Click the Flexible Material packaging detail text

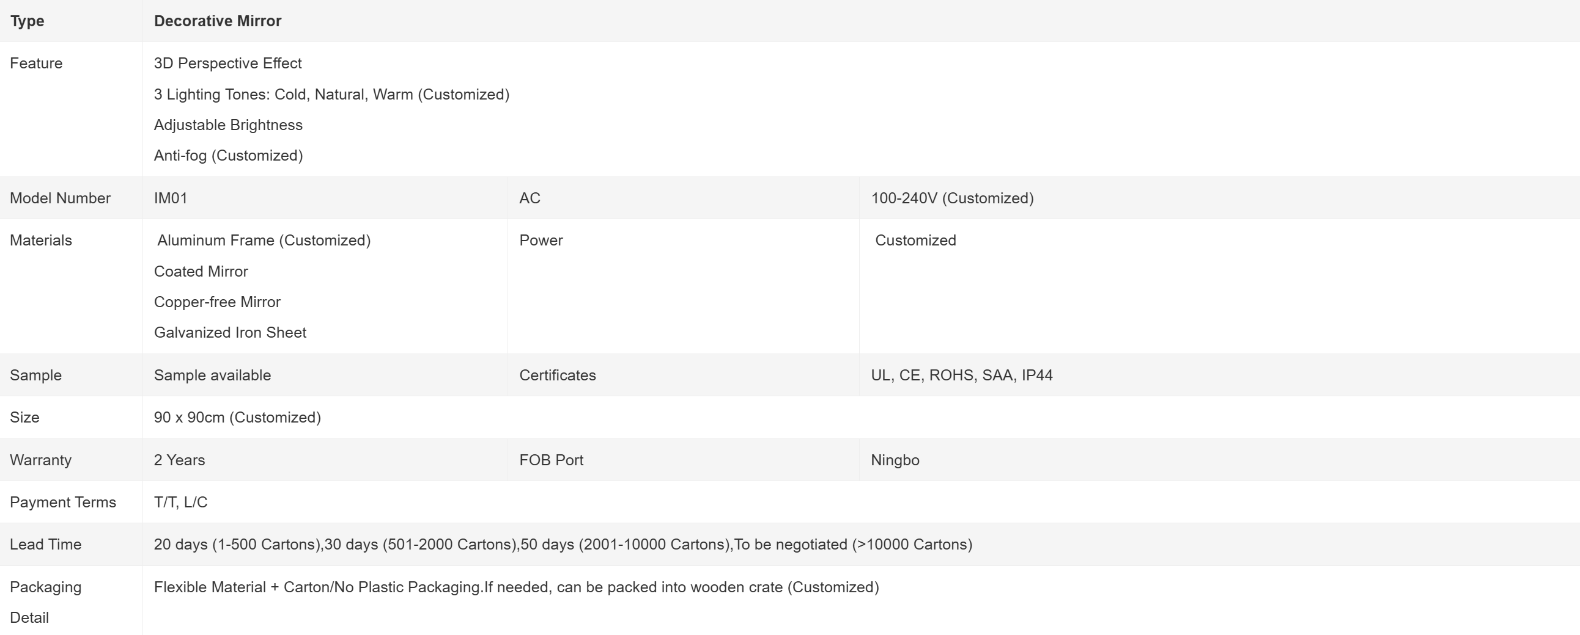click(x=516, y=587)
